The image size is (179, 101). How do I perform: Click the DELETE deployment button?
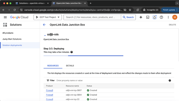(x=172, y=25)
